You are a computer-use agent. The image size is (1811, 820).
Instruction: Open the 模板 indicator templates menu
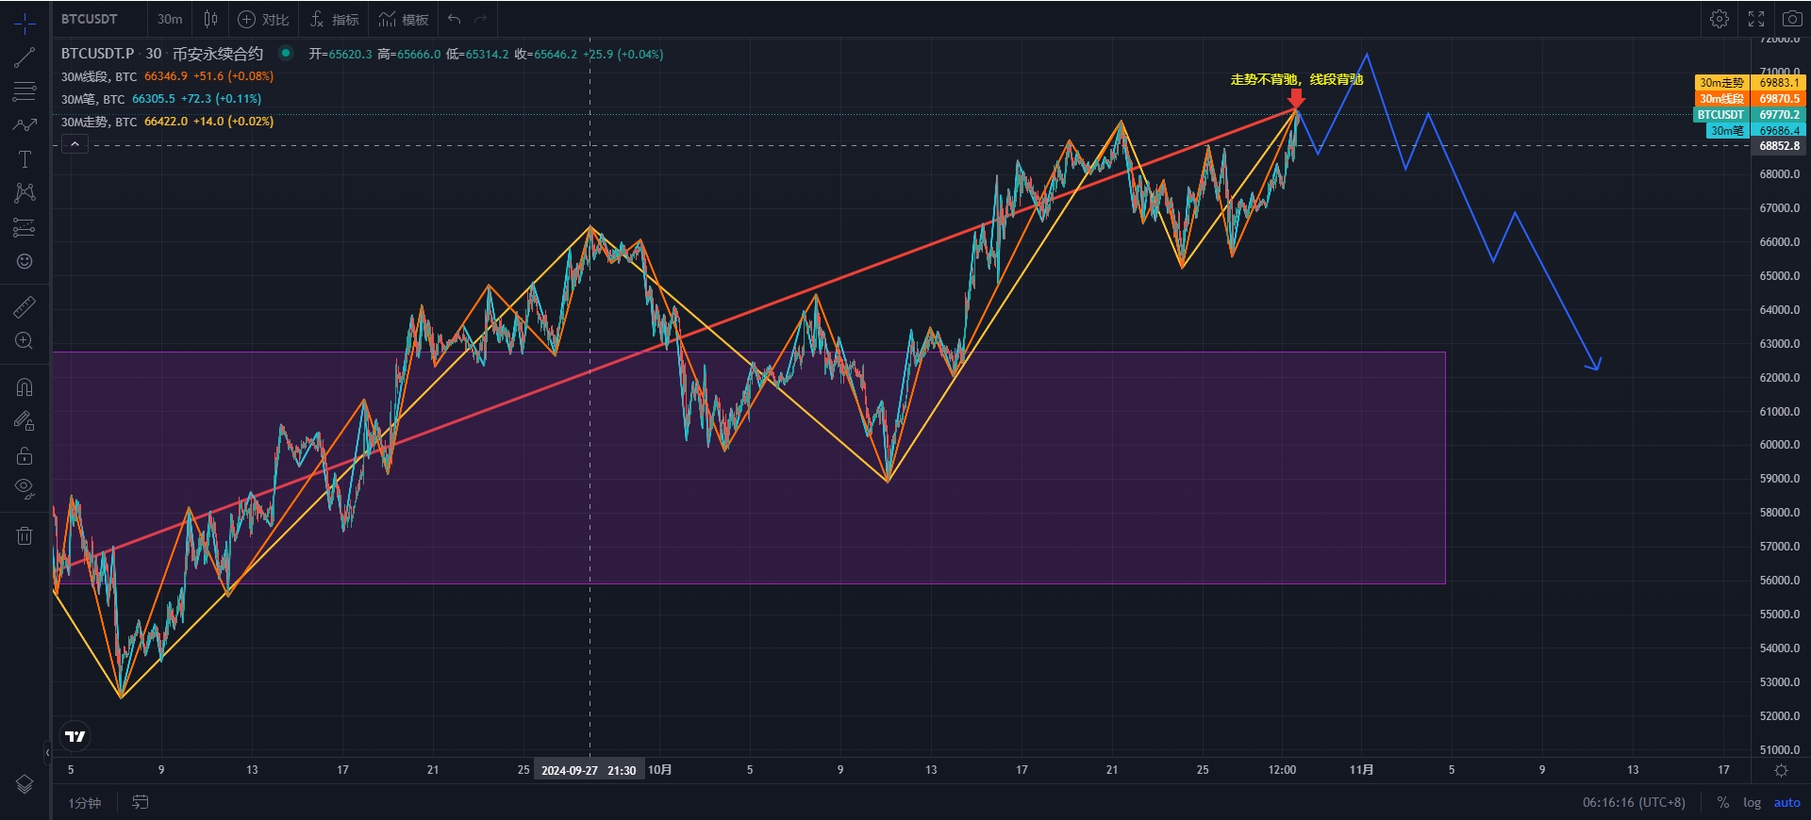tap(404, 19)
